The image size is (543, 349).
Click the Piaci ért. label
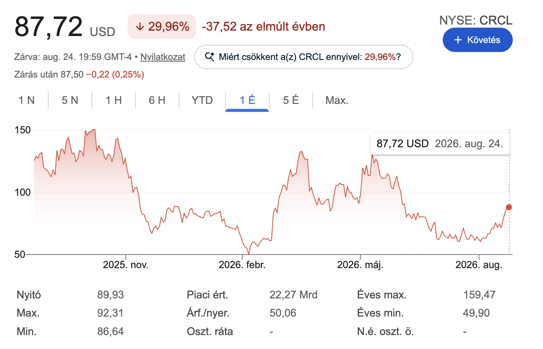207,295
